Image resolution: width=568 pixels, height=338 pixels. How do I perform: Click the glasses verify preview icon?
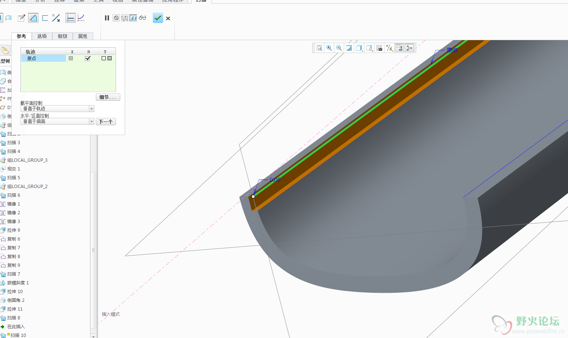click(142, 18)
